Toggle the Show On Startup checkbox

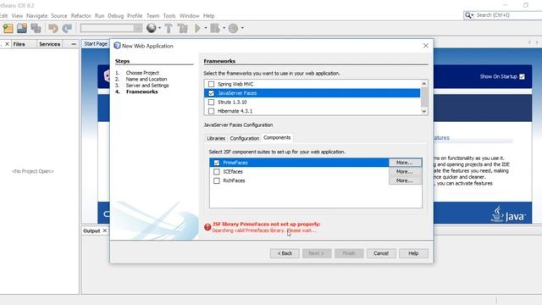tap(522, 77)
